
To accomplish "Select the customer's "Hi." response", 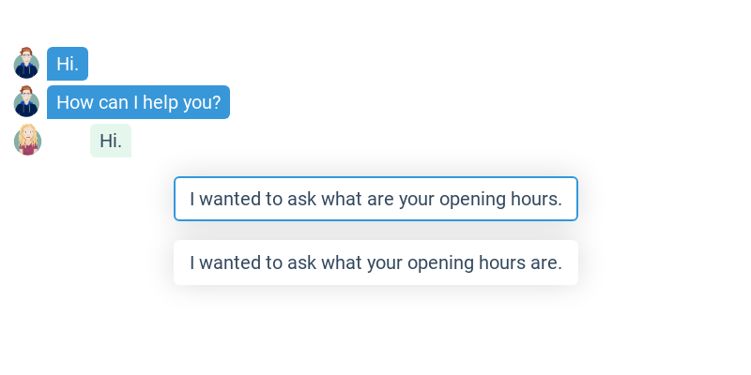I will [111, 141].
